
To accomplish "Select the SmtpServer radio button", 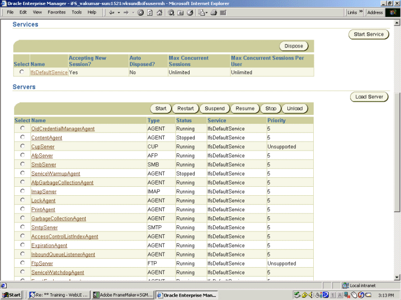I will click(22, 227).
